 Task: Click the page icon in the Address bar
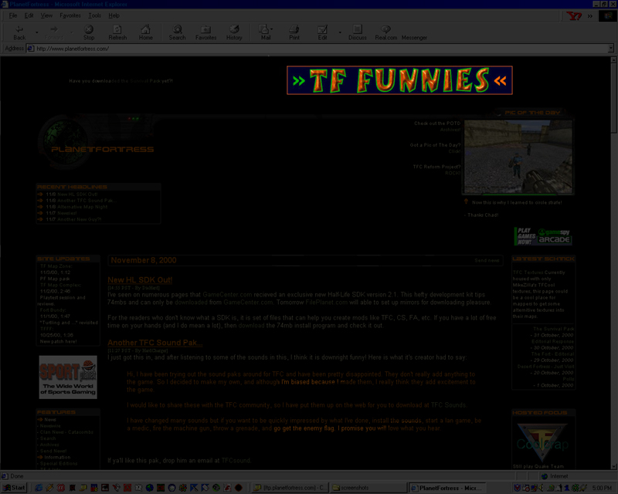[30, 49]
